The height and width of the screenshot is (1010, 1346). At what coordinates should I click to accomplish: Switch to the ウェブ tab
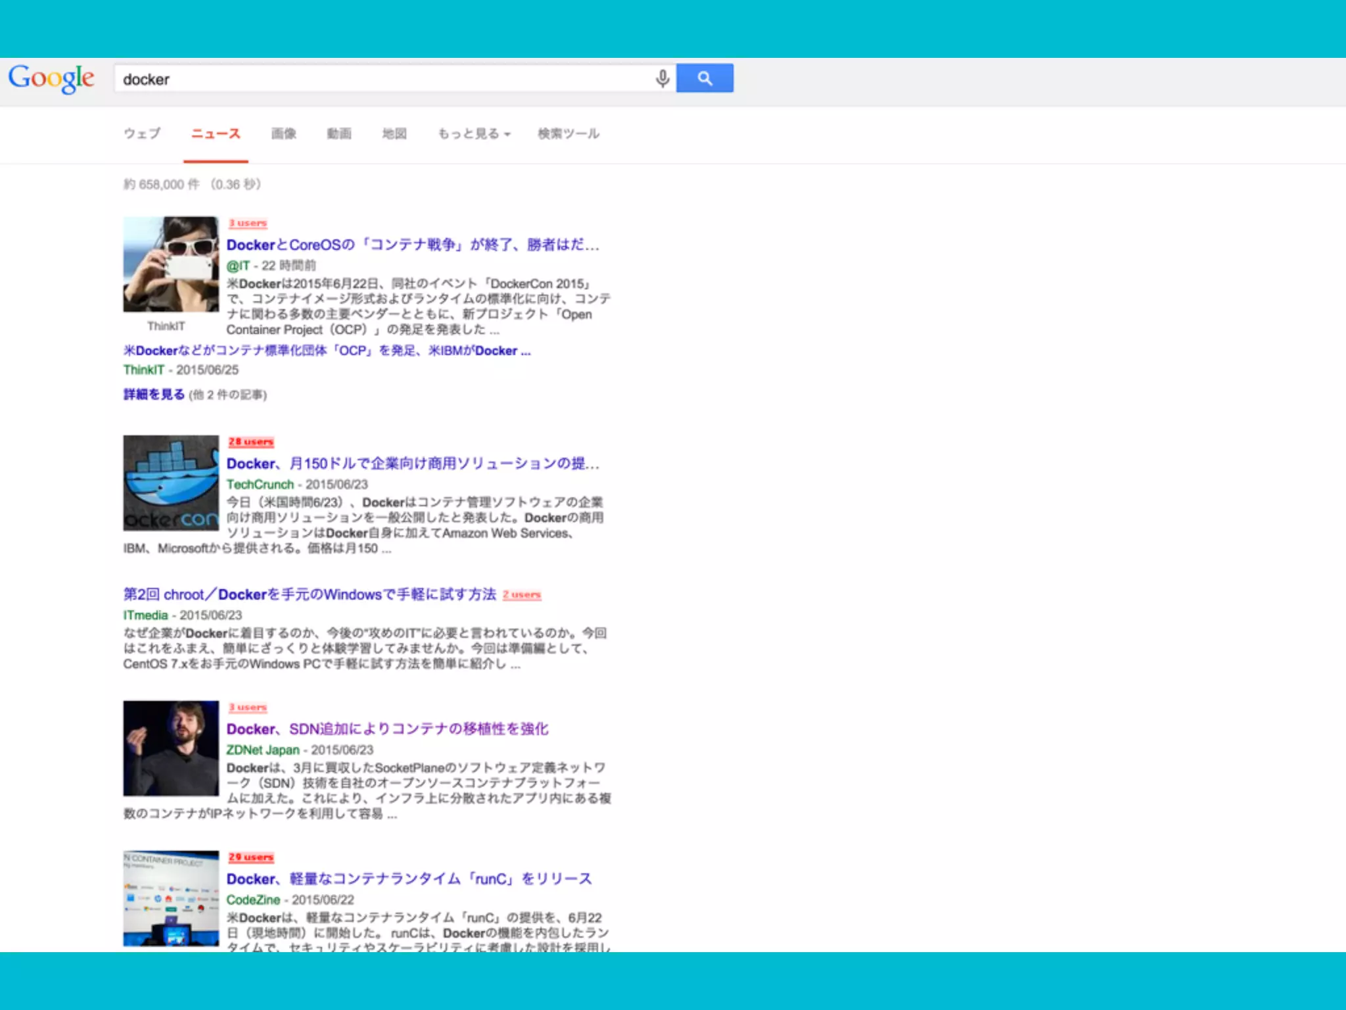pos(142,134)
